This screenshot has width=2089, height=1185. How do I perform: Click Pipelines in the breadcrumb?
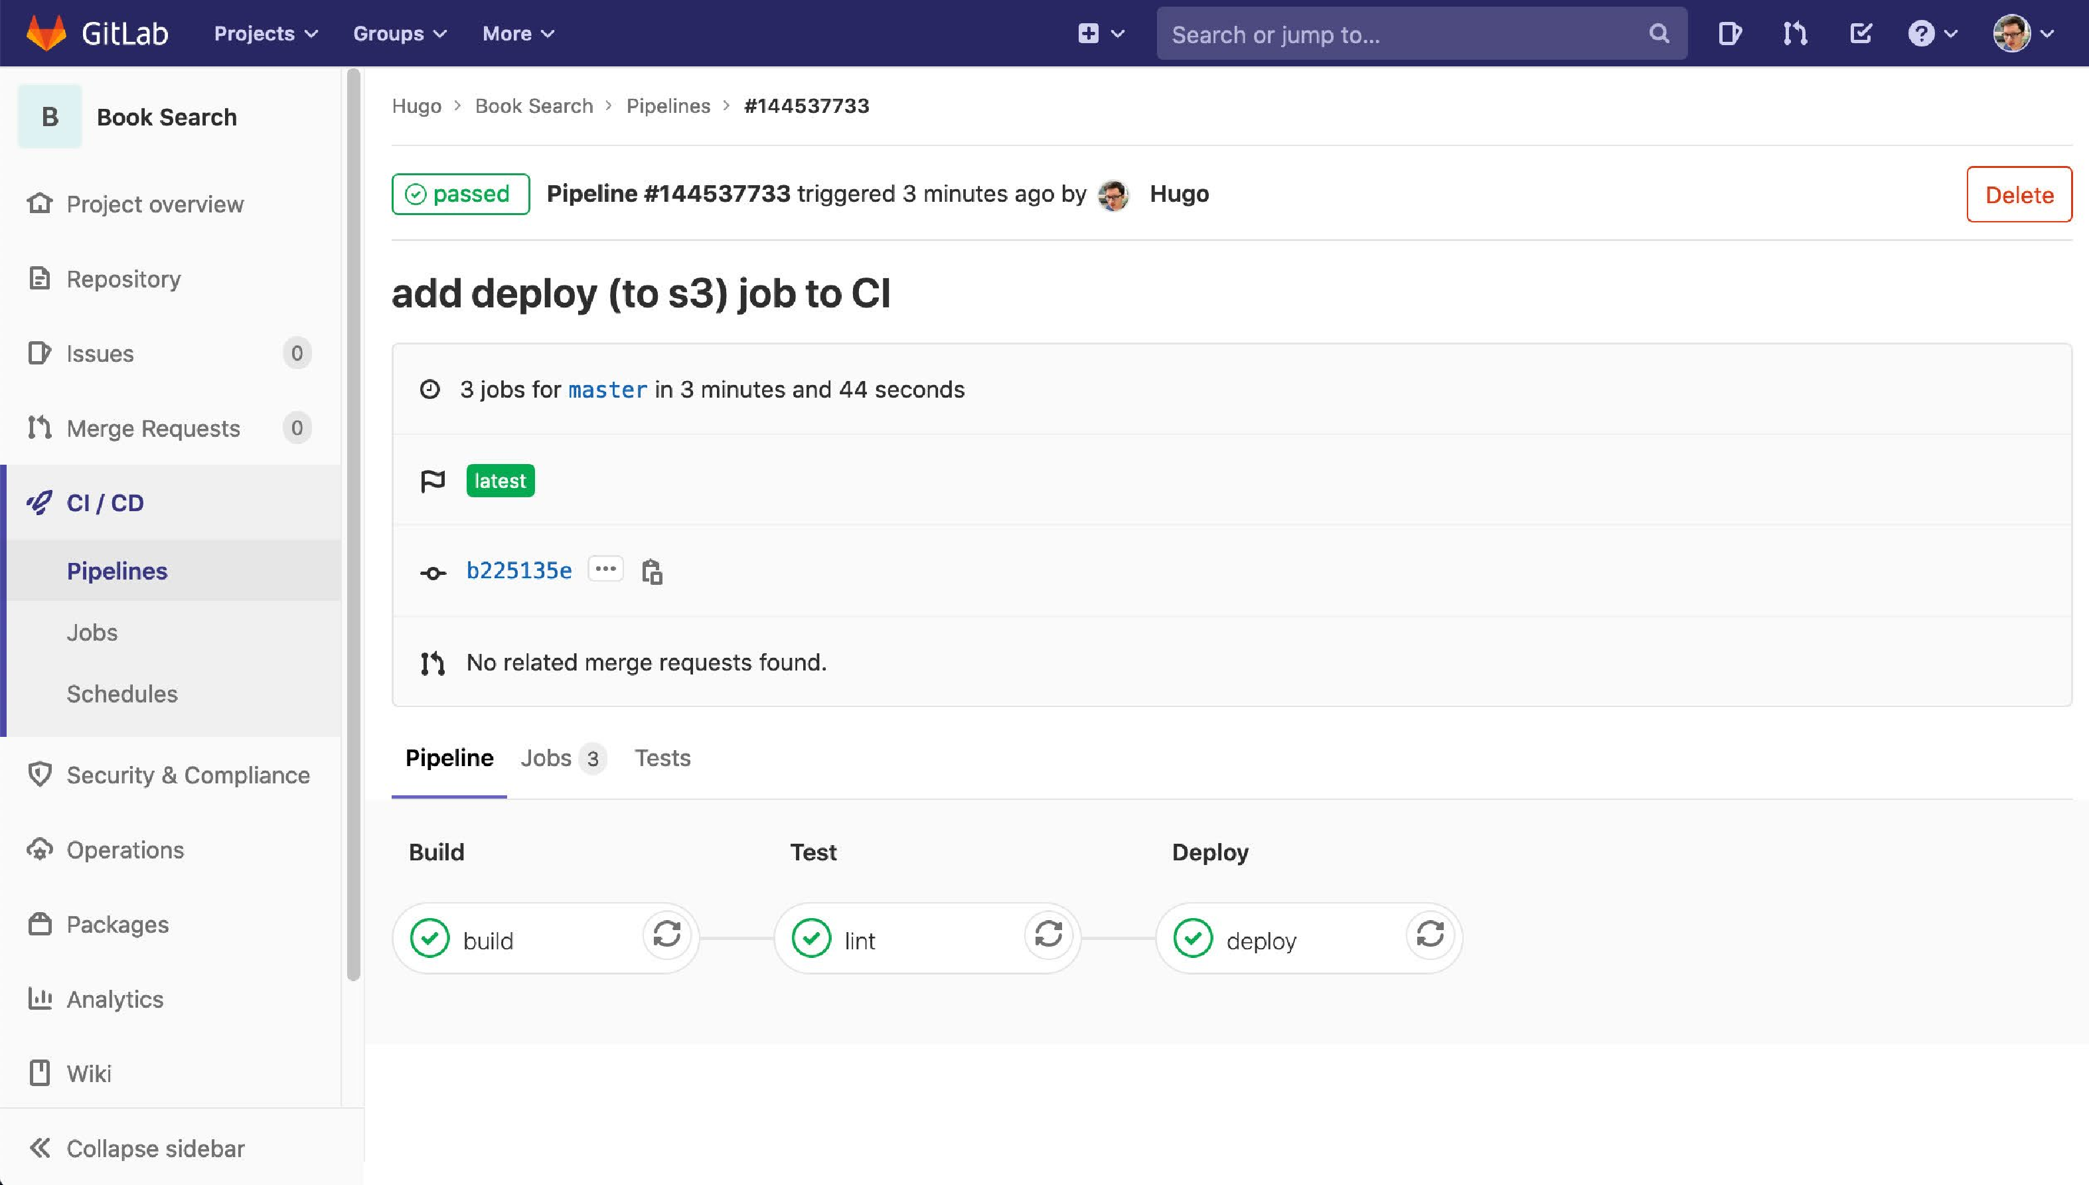pyautogui.click(x=668, y=106)
